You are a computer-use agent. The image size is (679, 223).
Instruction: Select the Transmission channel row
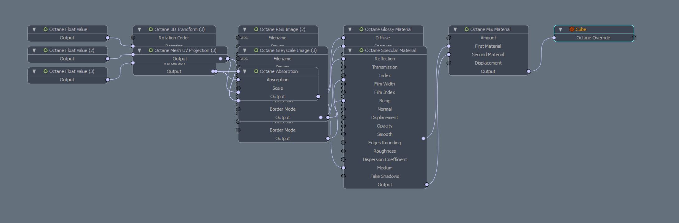pyautogui.click(x=385, y=67)
